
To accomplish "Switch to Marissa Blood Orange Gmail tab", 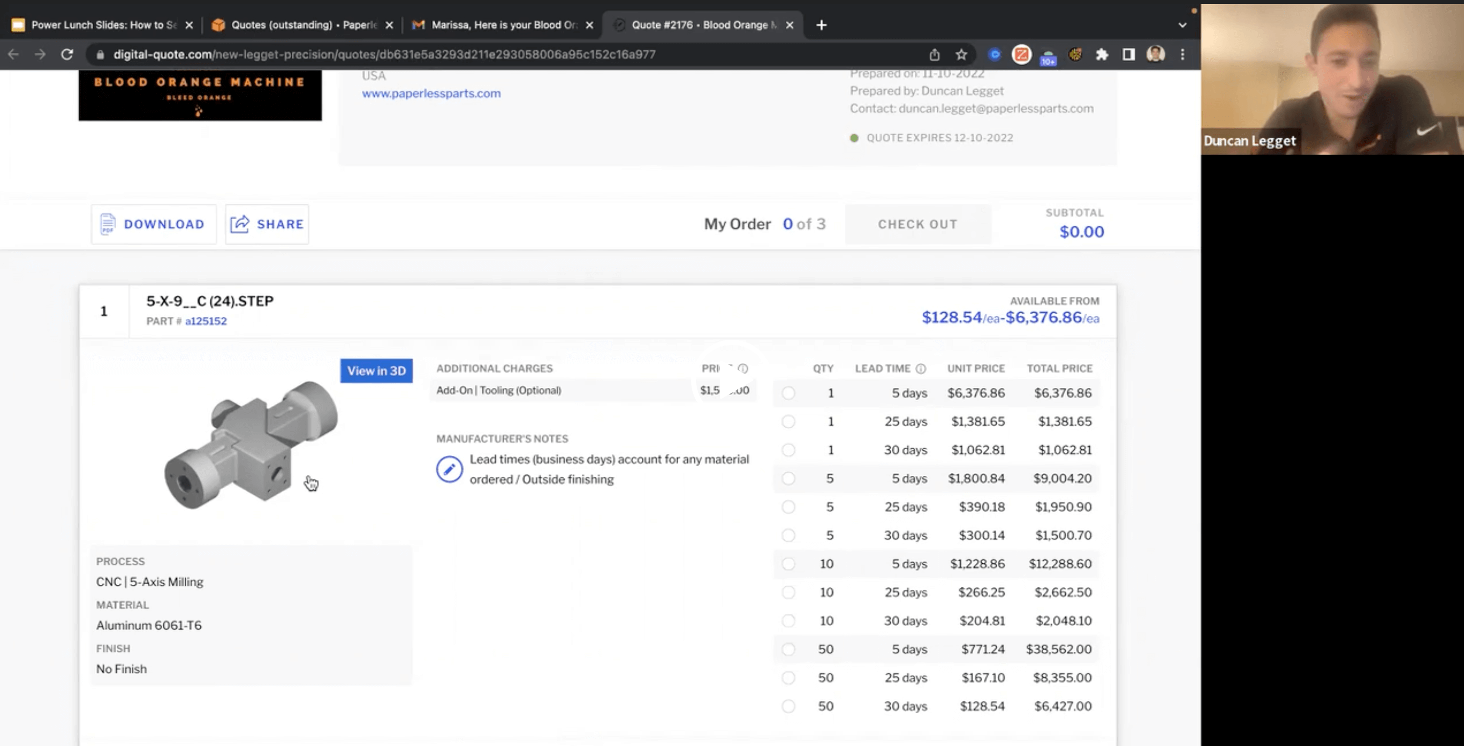I will pyautogui.click(x=503, y=25).
